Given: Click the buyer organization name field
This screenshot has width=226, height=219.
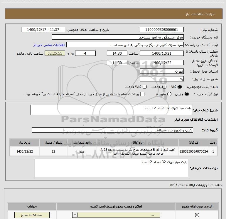Looking at the screenshot, I should [118, 37].
